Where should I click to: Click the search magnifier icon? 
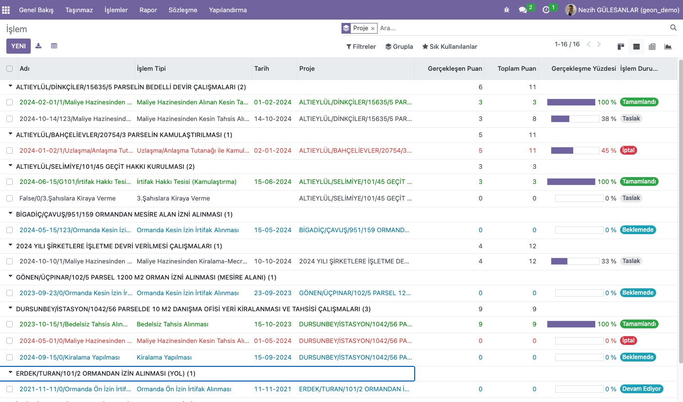click(x=673, y=28)
